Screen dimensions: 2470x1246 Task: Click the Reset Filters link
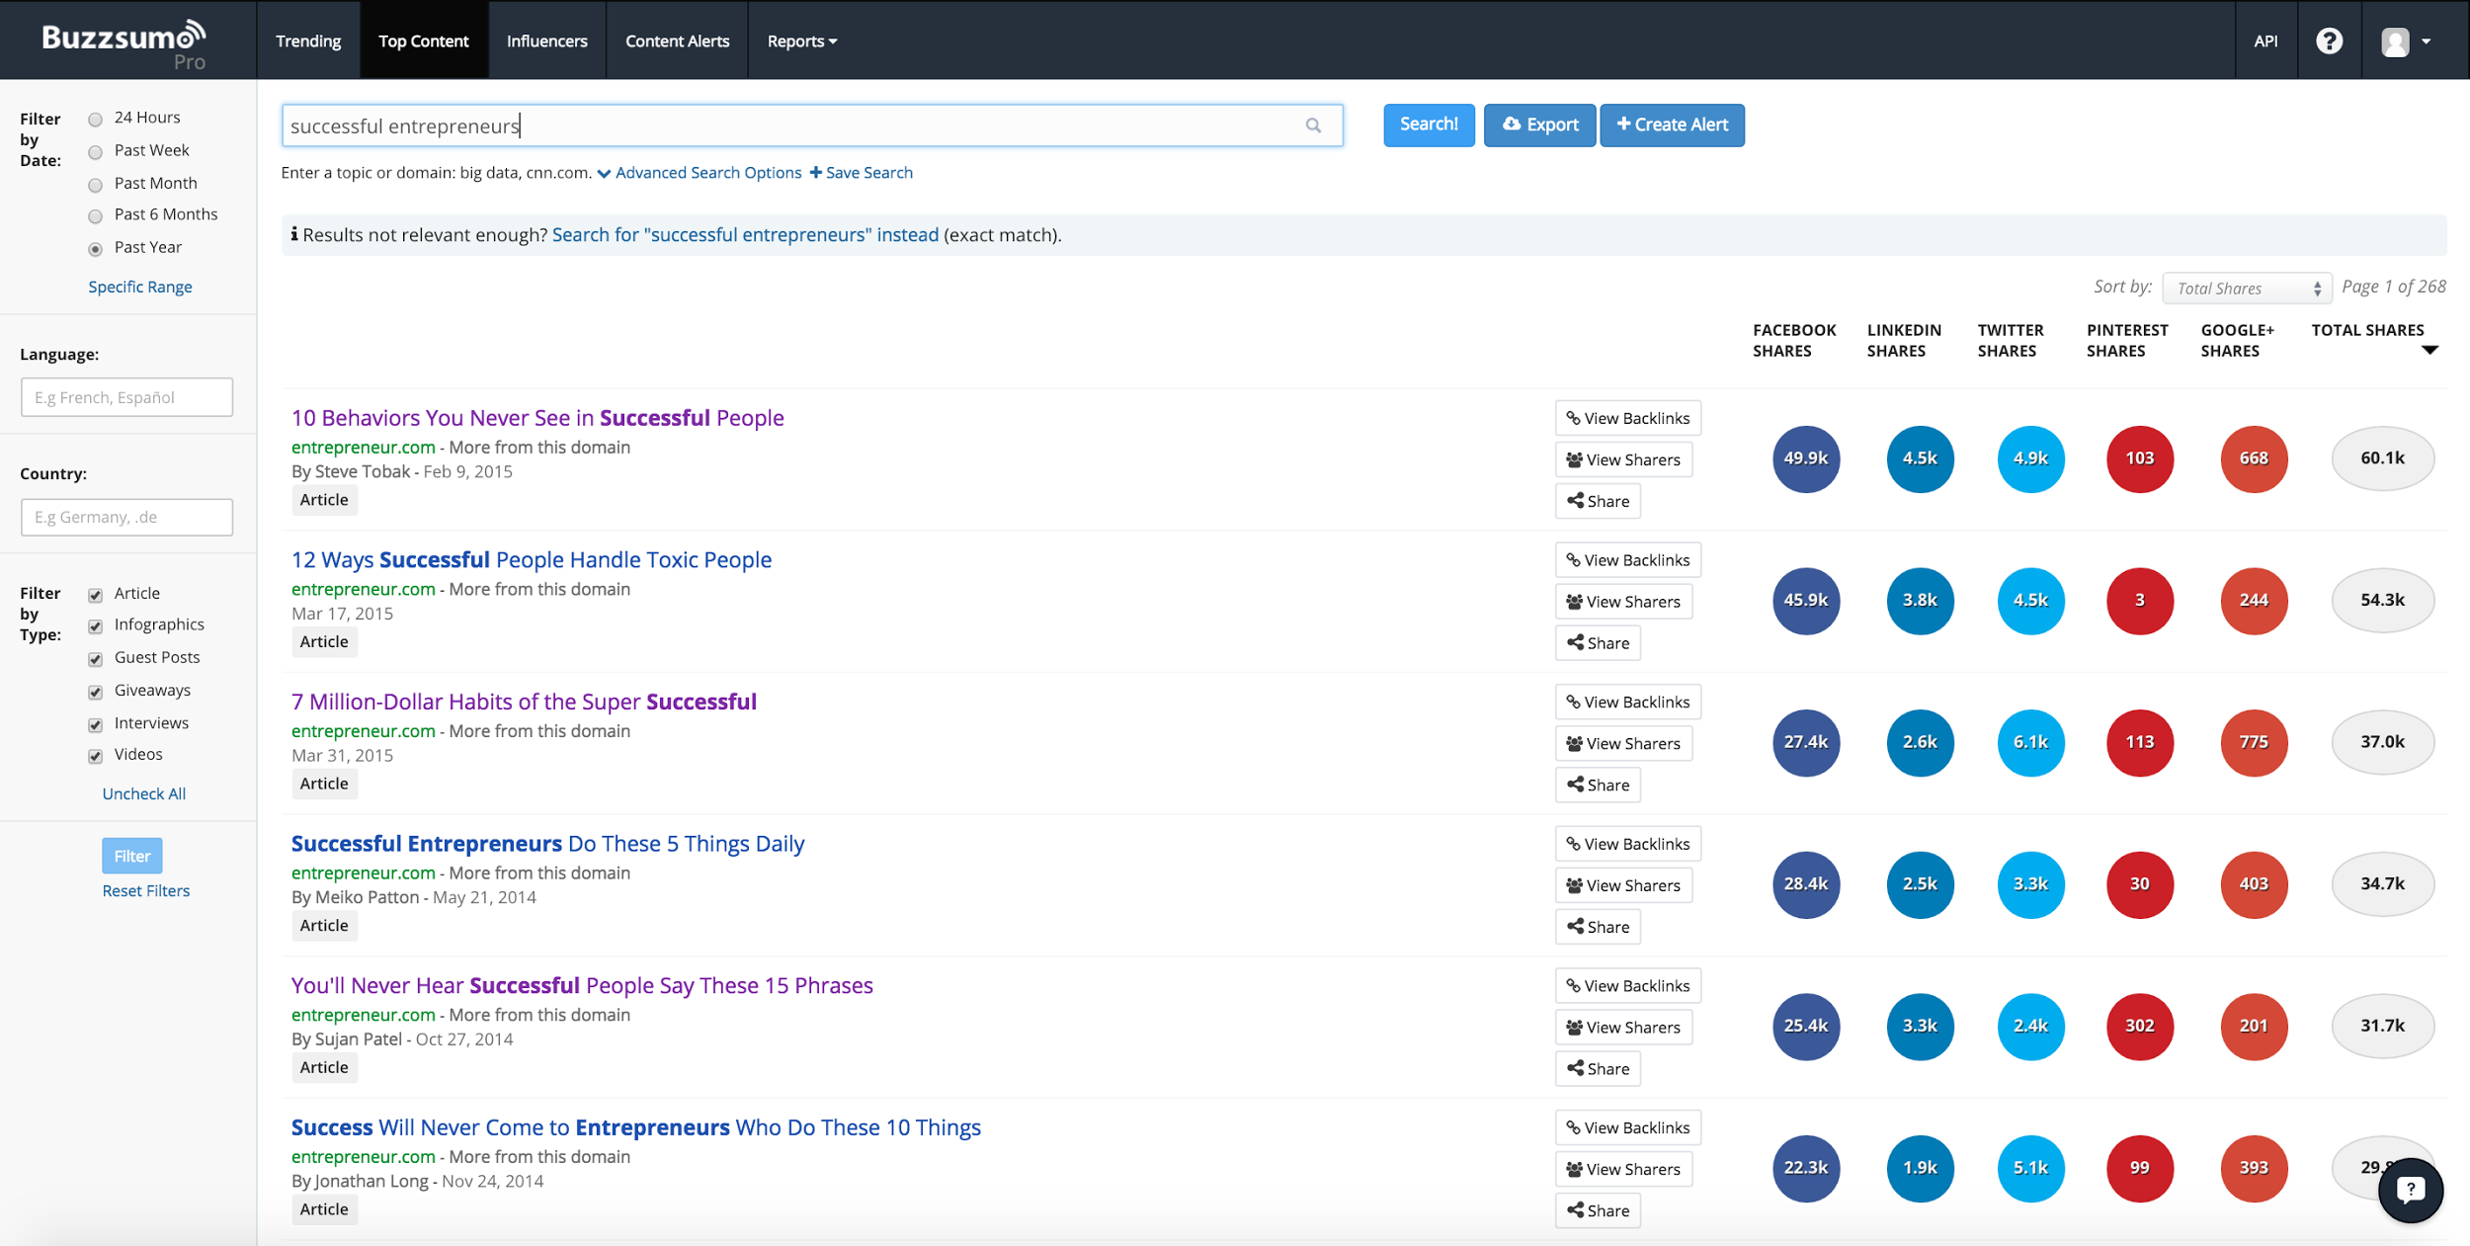[146, 890]
